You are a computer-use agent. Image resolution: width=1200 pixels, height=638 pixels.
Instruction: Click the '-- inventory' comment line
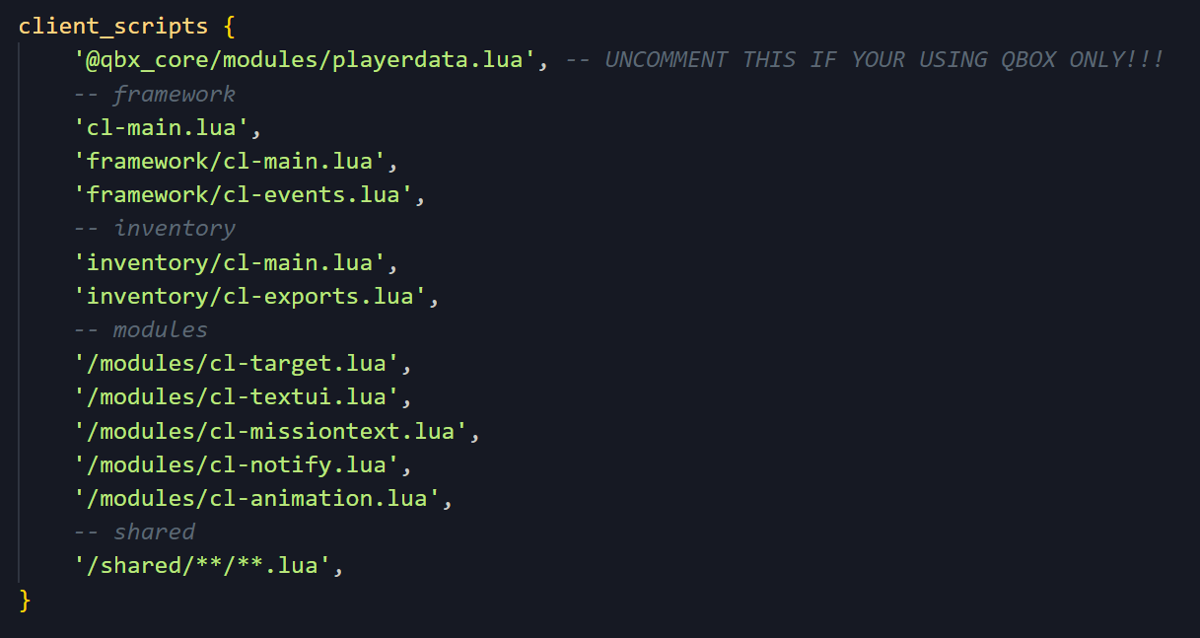pos(155,229)
